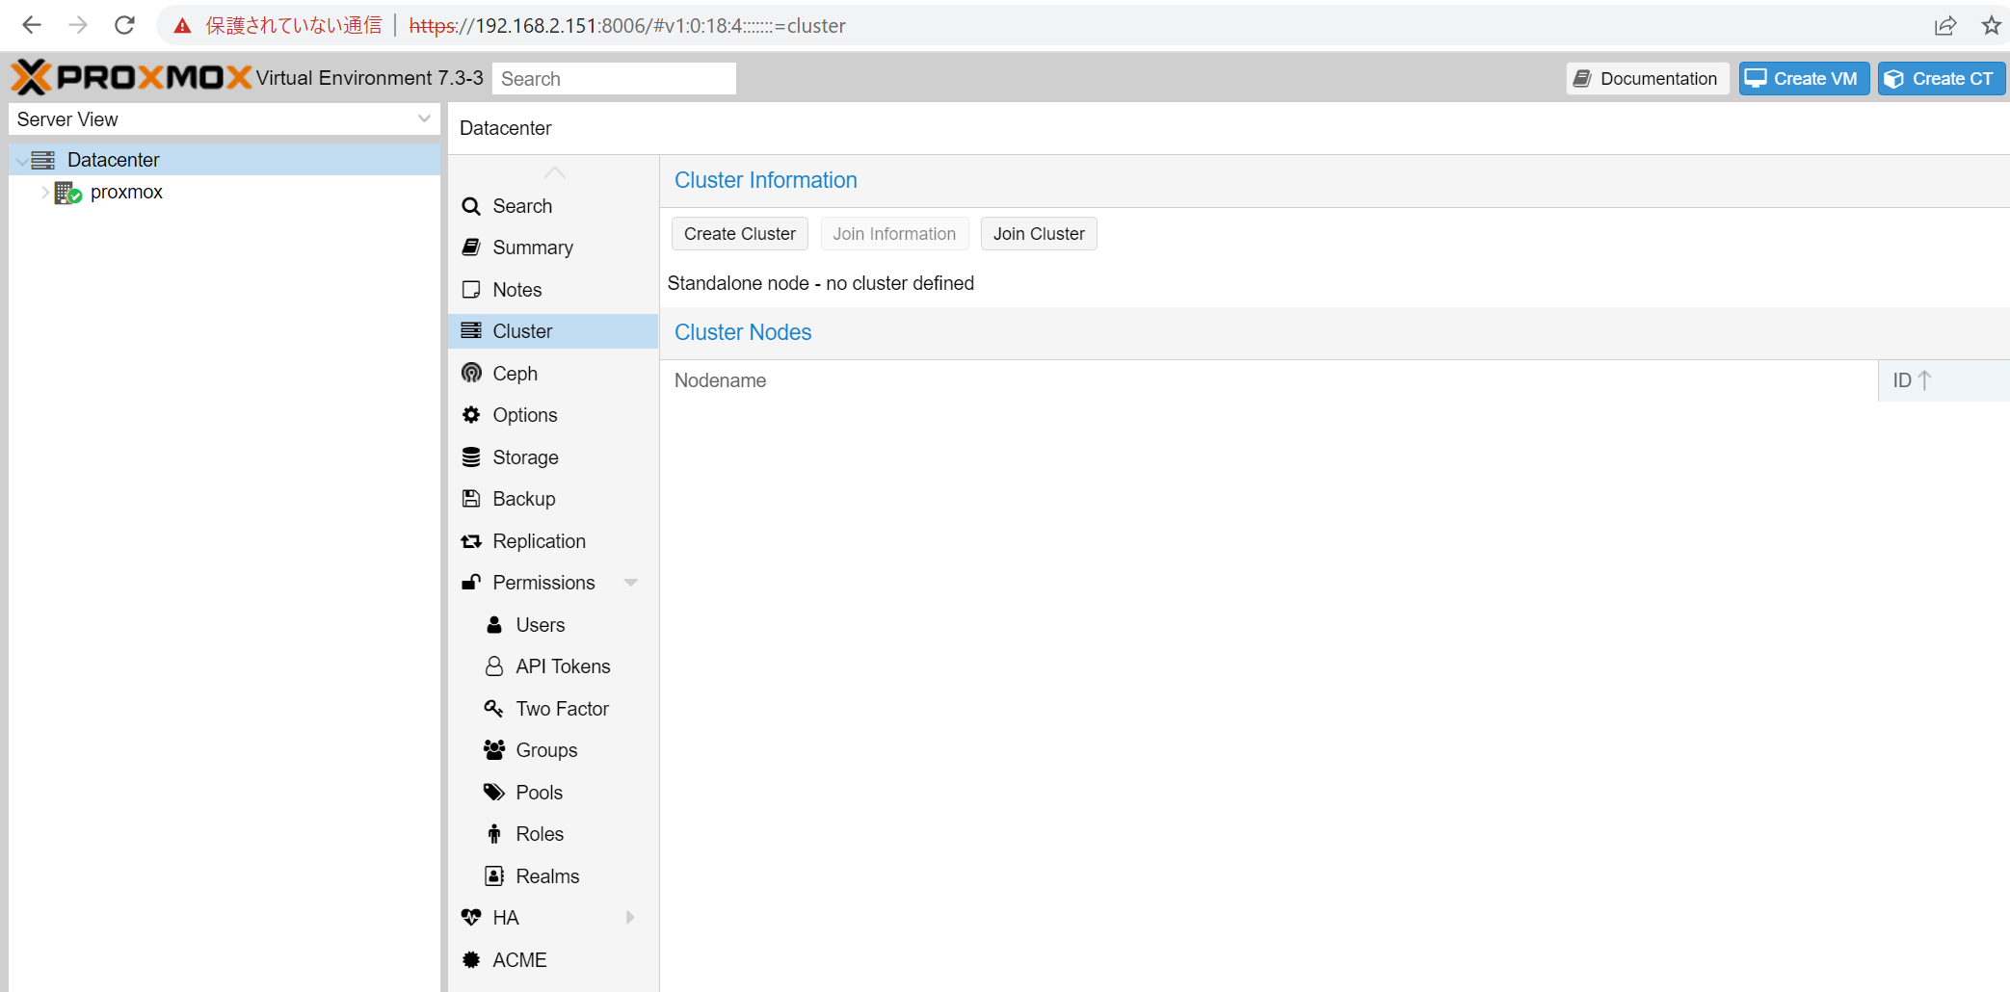The width and height of the screenshot is (2010, 992).
Task: Open the Realms menu item
Action: point(553,876)
